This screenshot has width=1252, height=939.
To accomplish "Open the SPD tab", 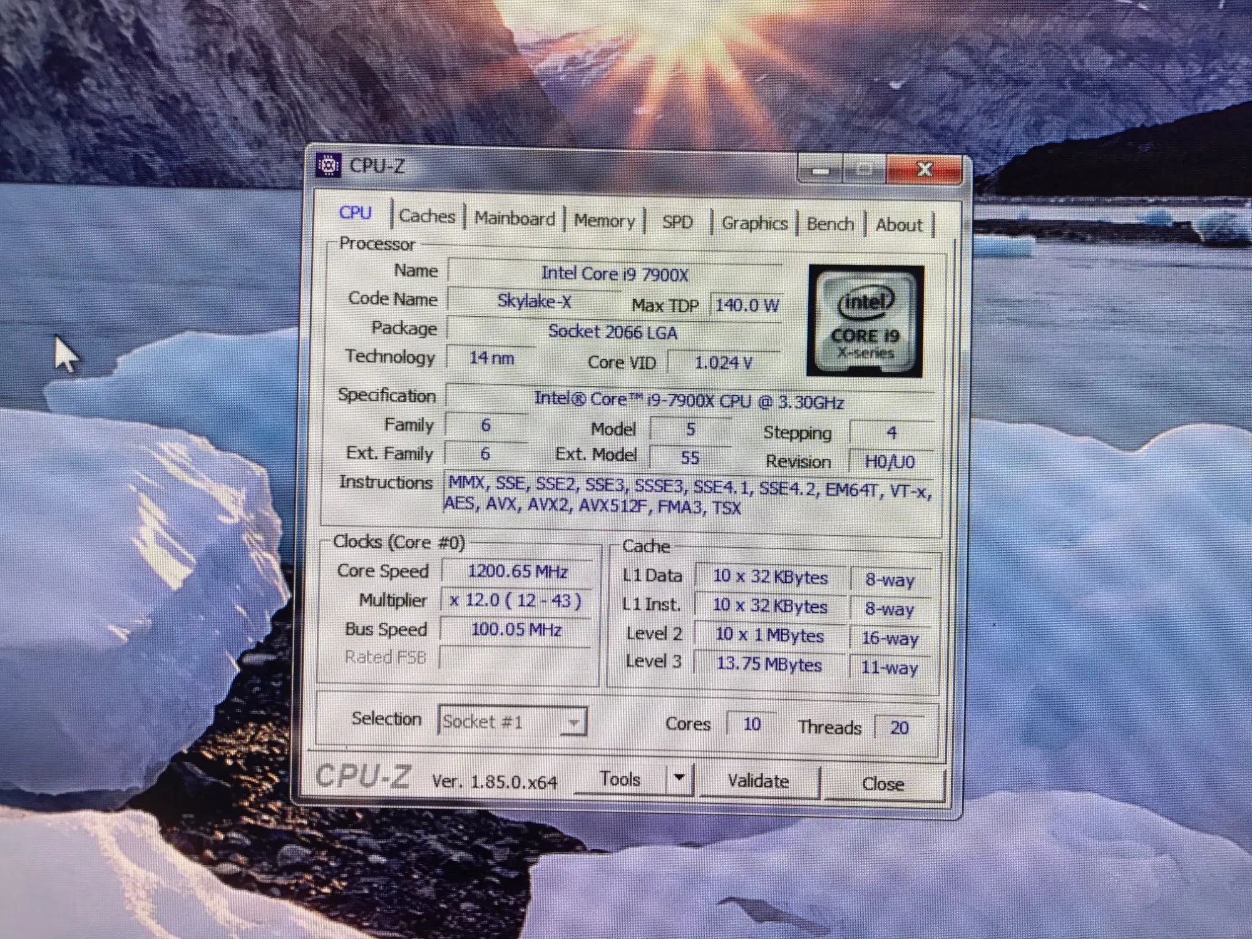I will (x=677, y=222).
